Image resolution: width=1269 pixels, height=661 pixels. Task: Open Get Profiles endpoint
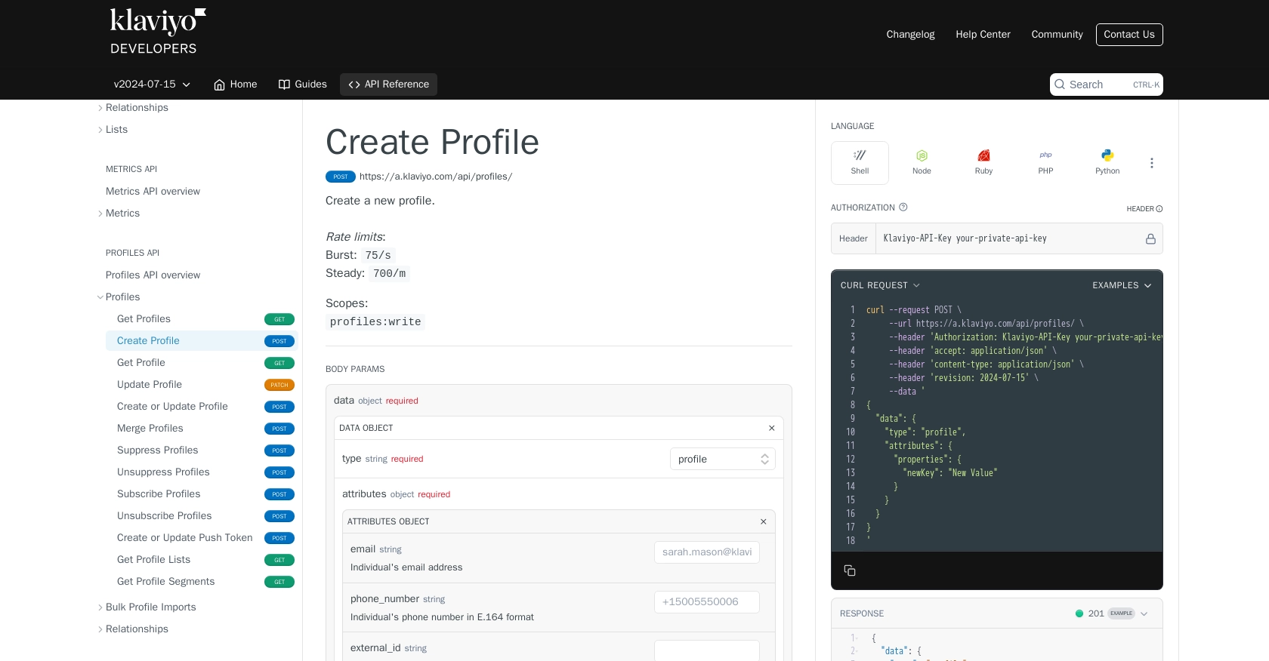(x=202, y=319)
